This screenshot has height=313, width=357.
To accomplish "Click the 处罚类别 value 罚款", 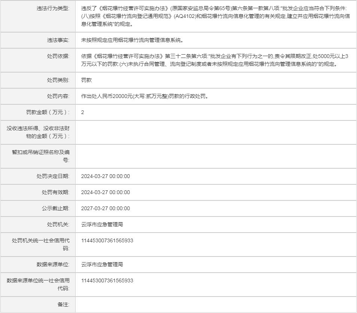I will click(86, 80).
